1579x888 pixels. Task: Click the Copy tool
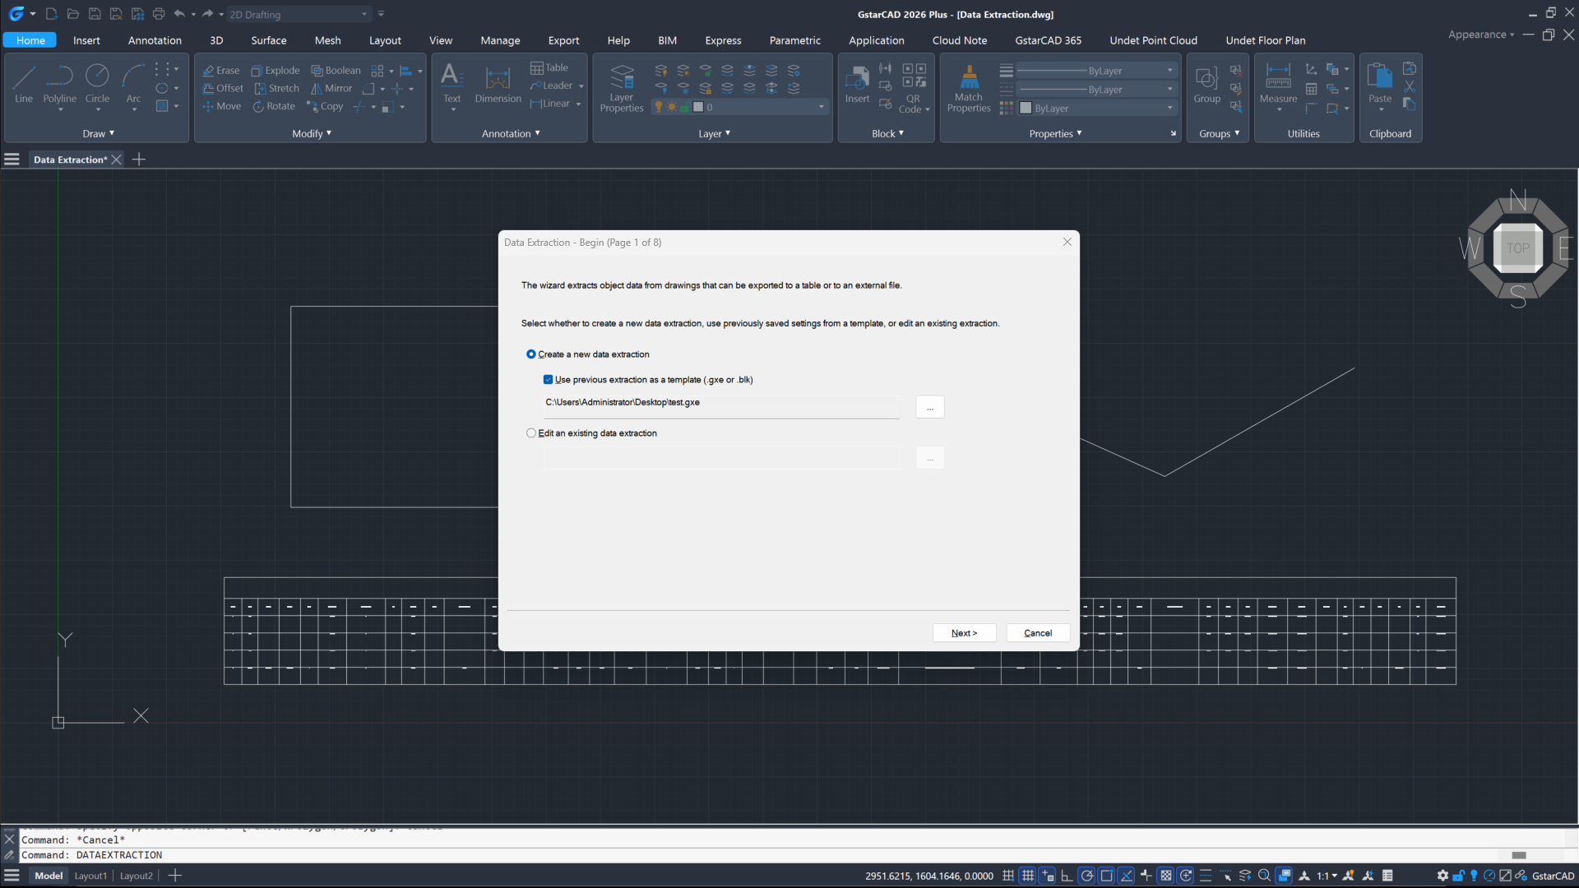coord(325,107)
